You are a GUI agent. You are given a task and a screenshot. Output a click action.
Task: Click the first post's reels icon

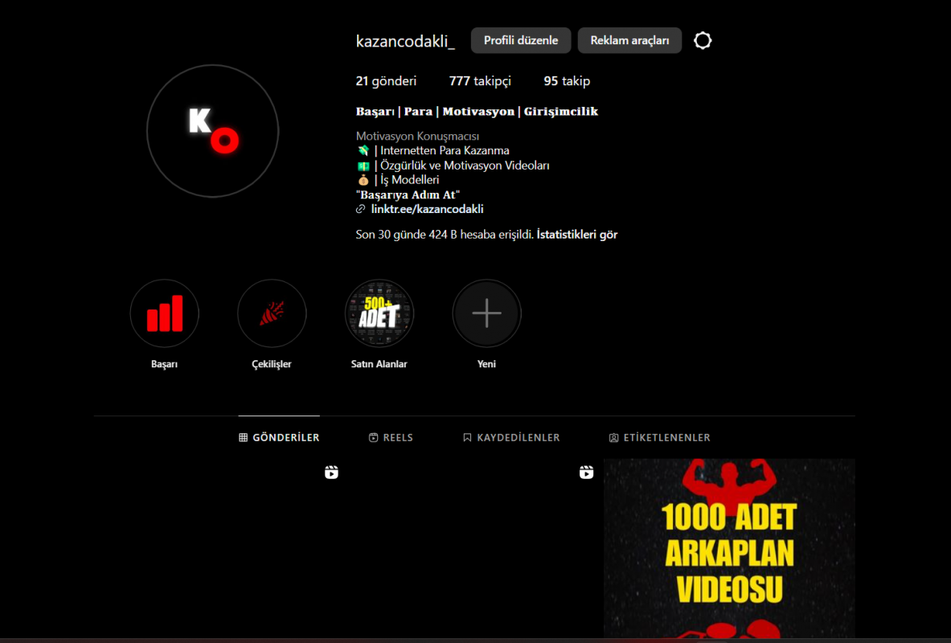tap(331, 472)
